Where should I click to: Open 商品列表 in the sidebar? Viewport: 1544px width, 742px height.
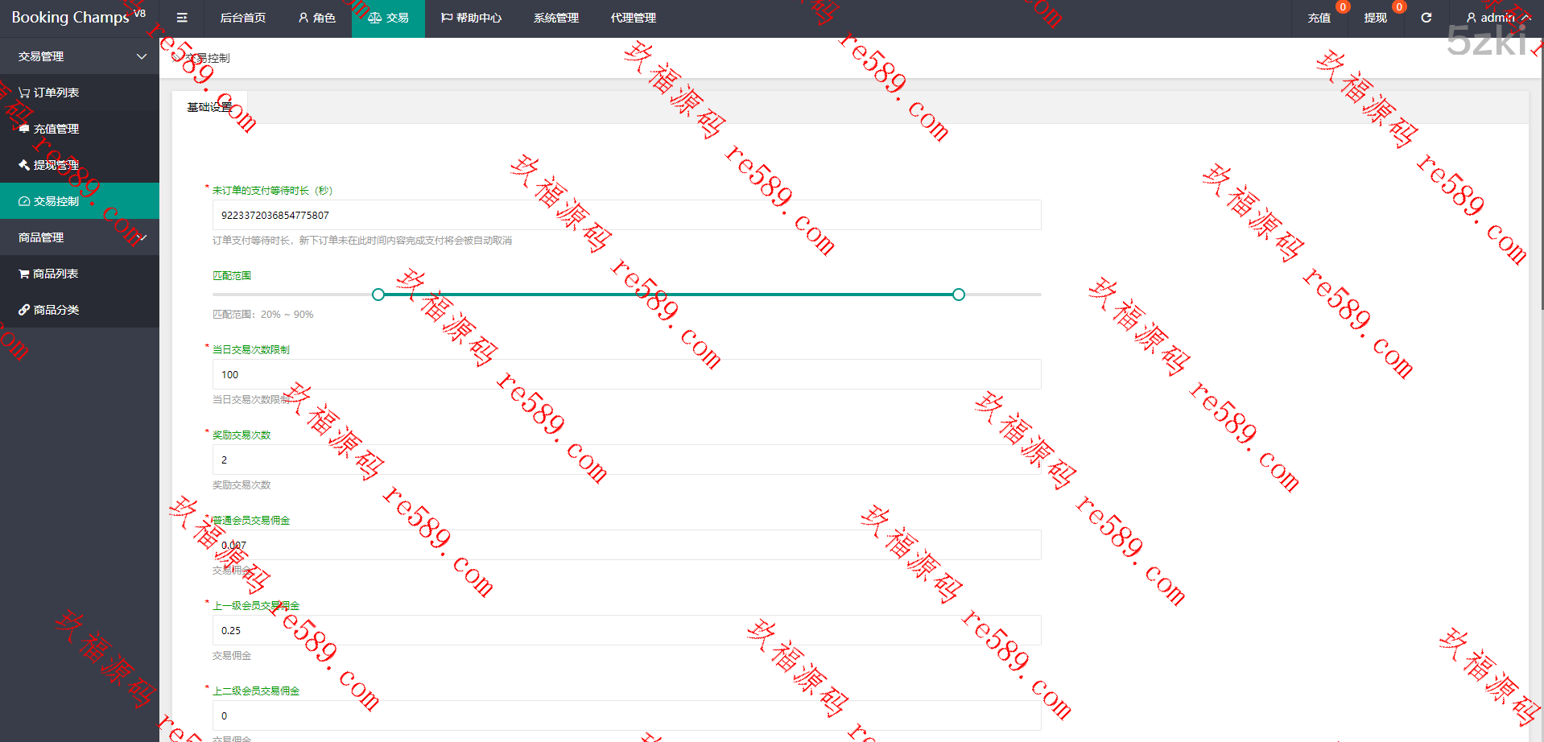click(x=56, y=274)
